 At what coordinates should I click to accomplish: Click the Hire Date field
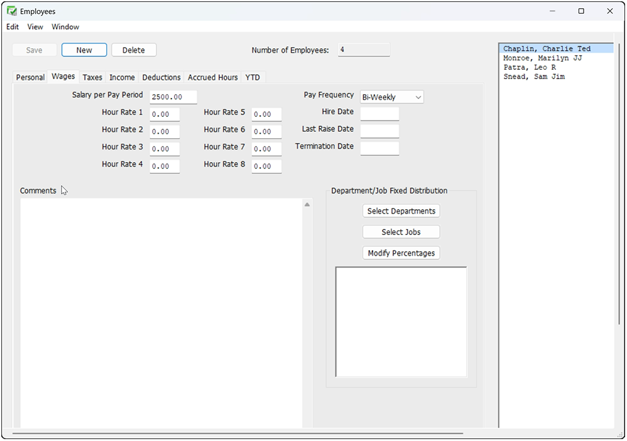click(380, 114)
